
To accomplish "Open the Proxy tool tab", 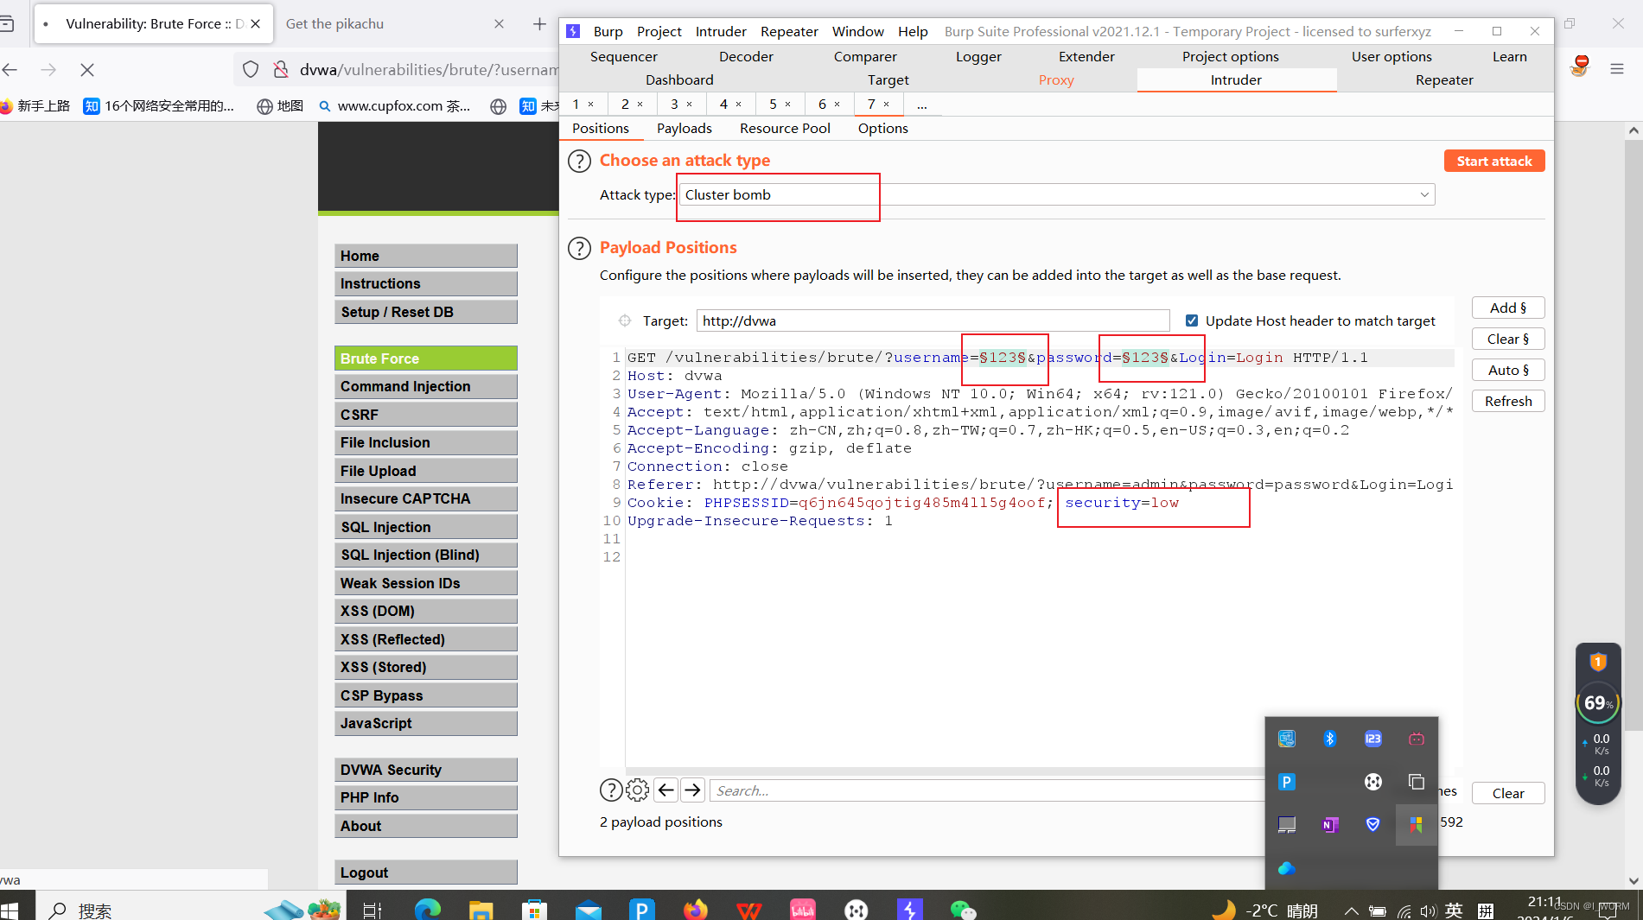I will [1056, 79].
